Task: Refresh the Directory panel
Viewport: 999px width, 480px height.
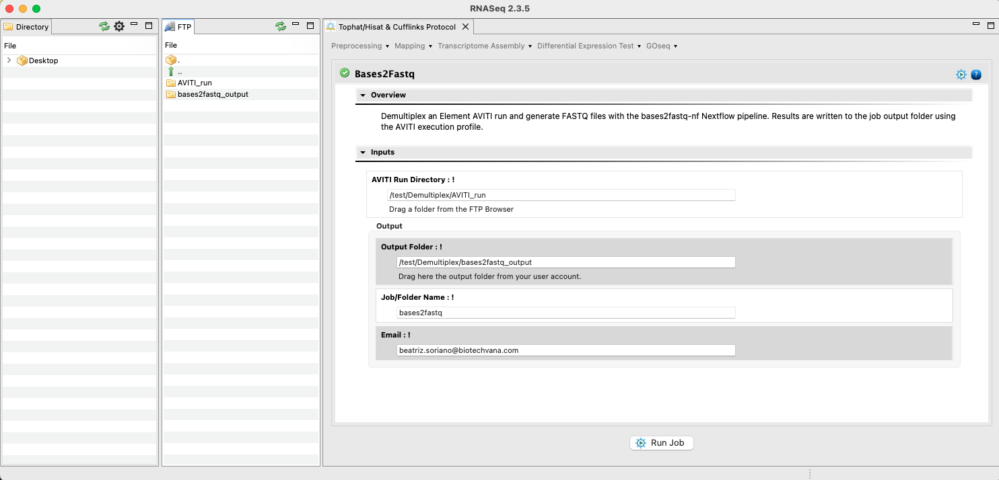Action: coord(104,26)
